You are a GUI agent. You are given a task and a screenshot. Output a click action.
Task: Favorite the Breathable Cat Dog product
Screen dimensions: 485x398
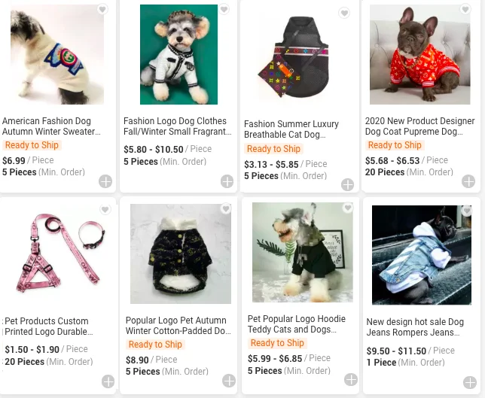tap(344, 13)
